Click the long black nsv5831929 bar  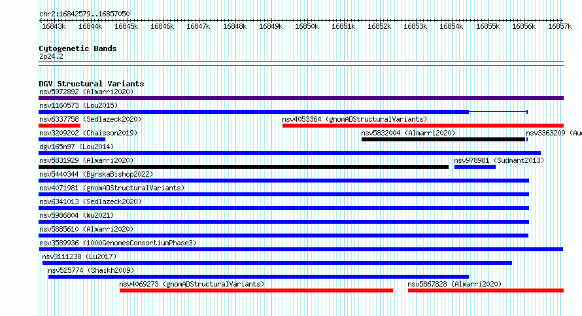(x=243, y=167)
